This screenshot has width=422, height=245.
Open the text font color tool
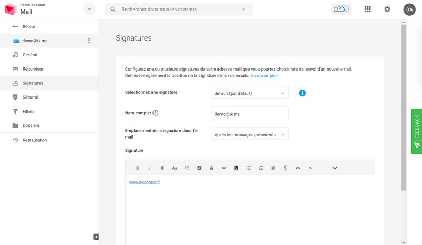click(212, 168)
